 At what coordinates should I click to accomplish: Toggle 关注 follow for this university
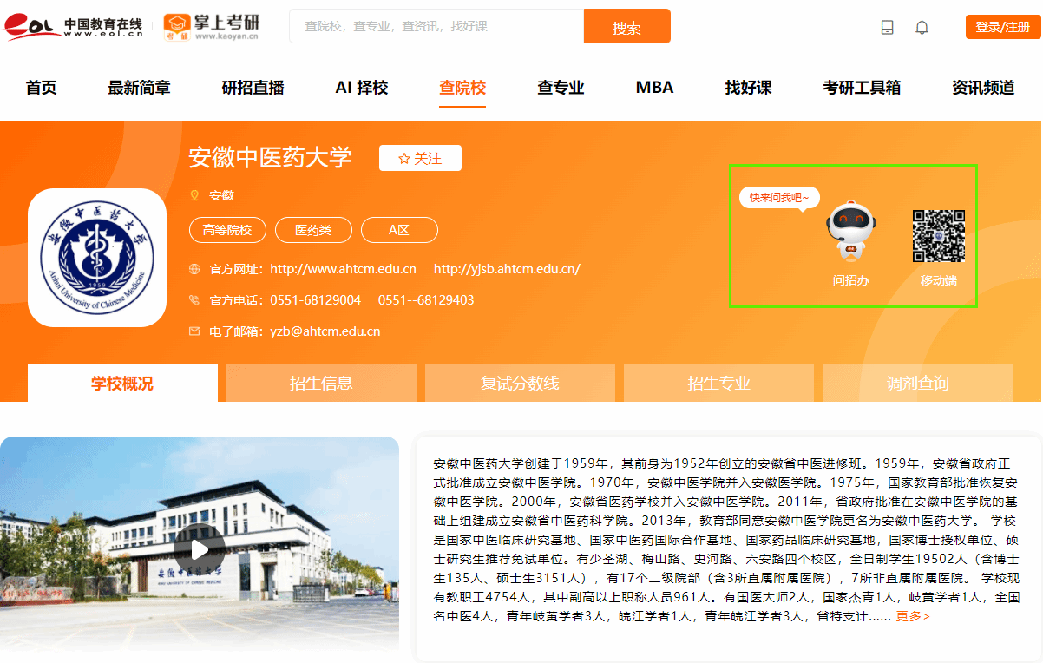click(420, 158)
